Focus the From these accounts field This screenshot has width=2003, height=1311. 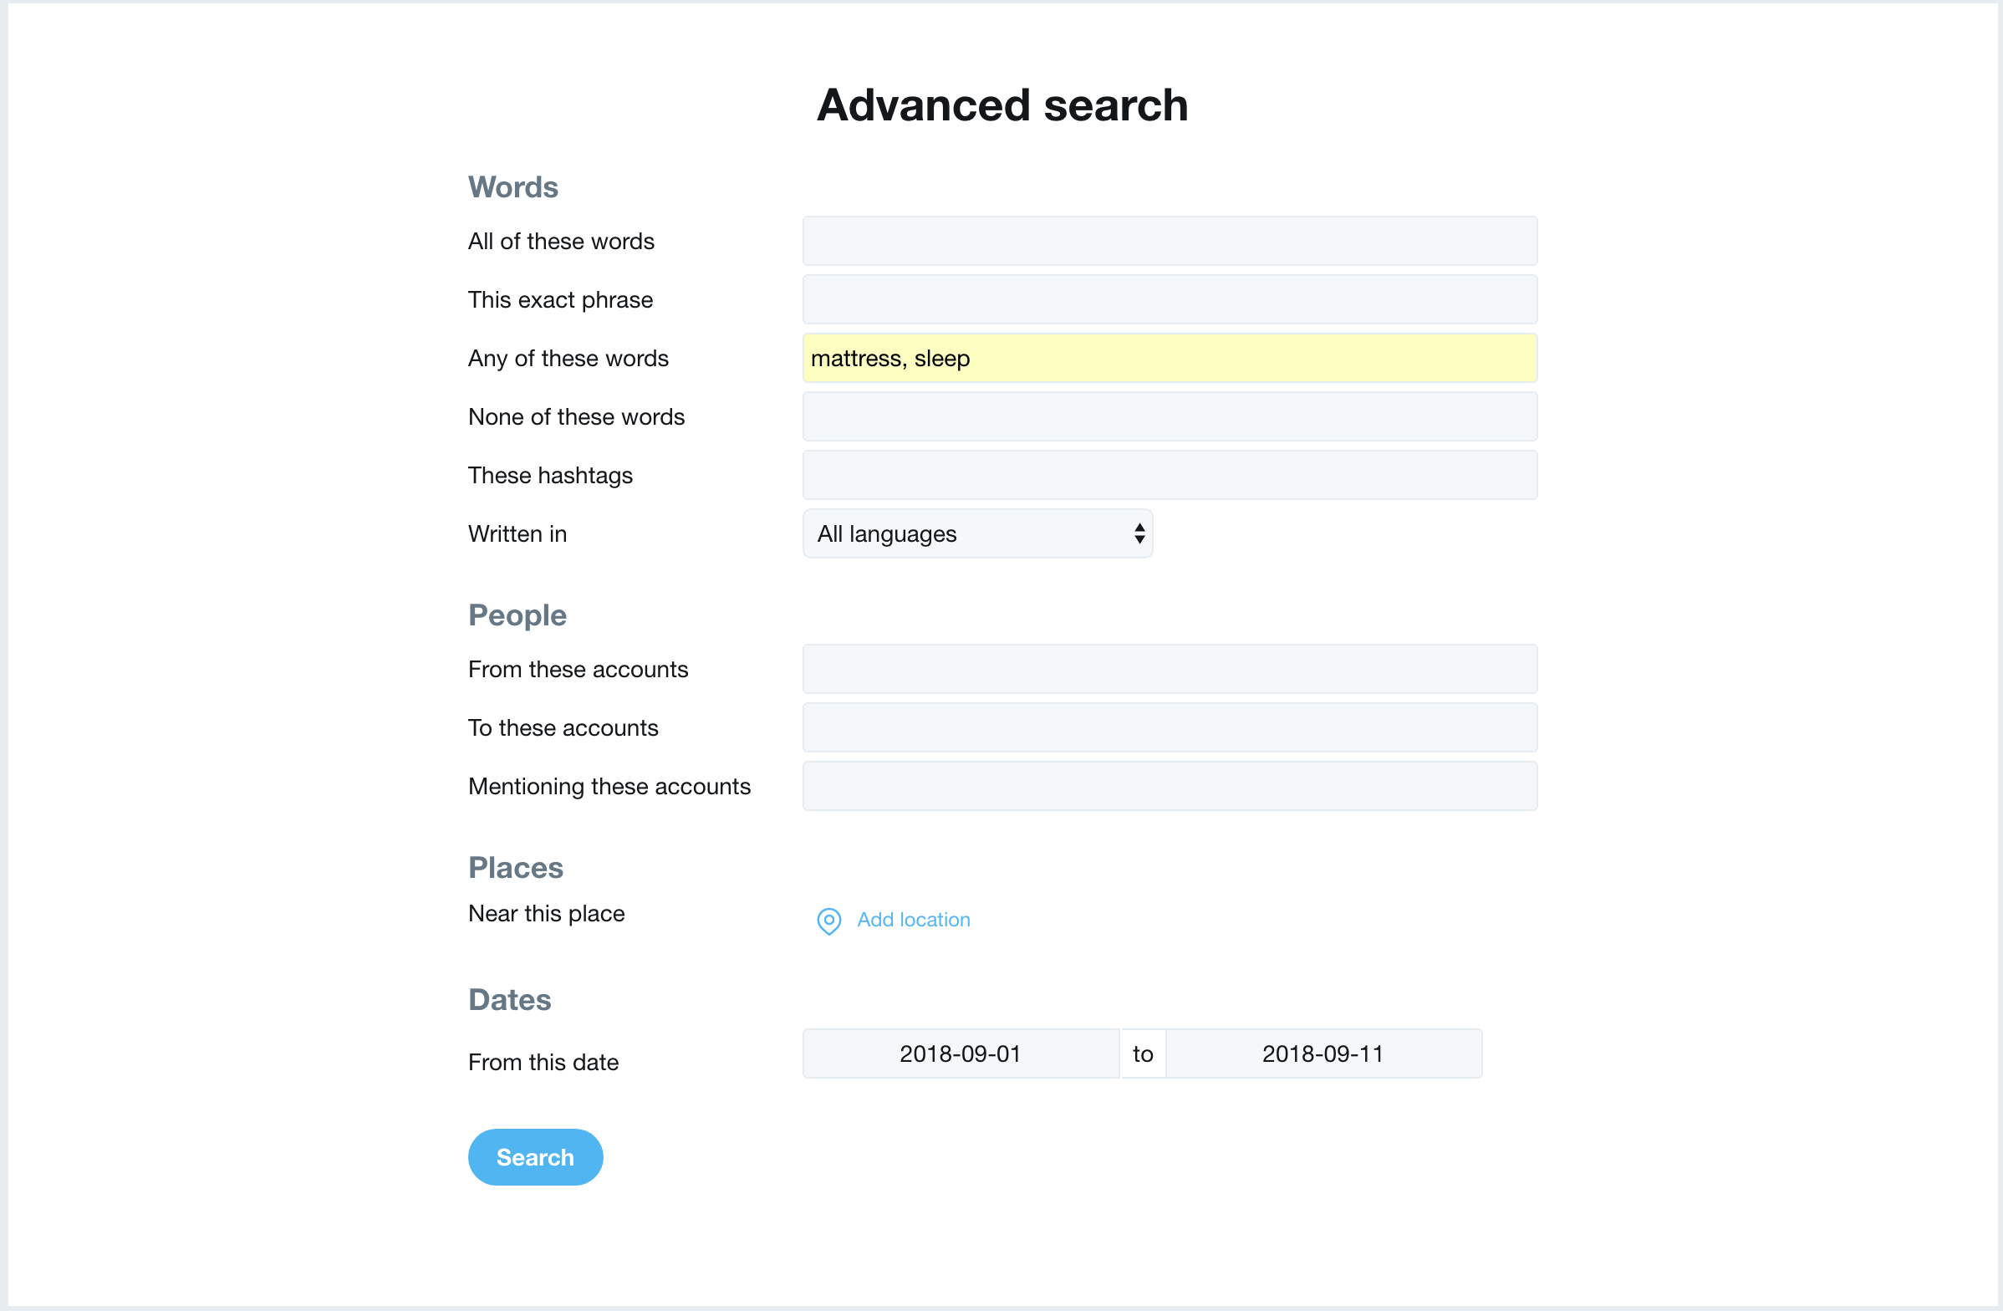tap(1170, 669)
